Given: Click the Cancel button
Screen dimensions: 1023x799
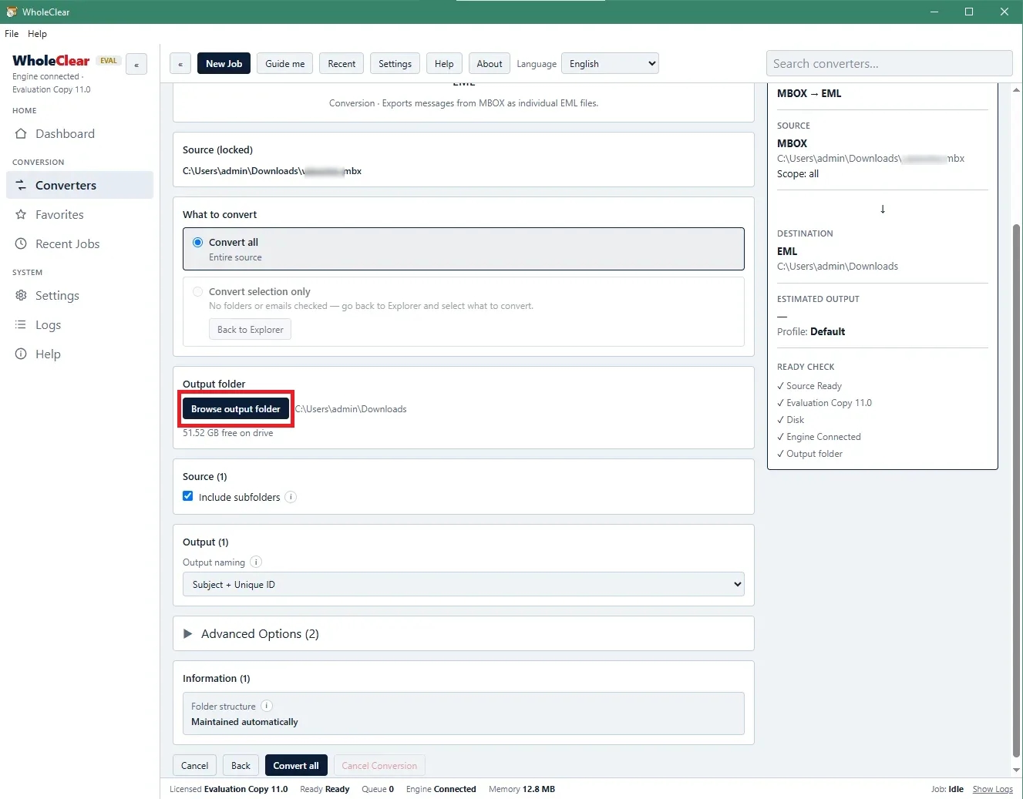Looking at the screenshot, I should tap(194, 766).
